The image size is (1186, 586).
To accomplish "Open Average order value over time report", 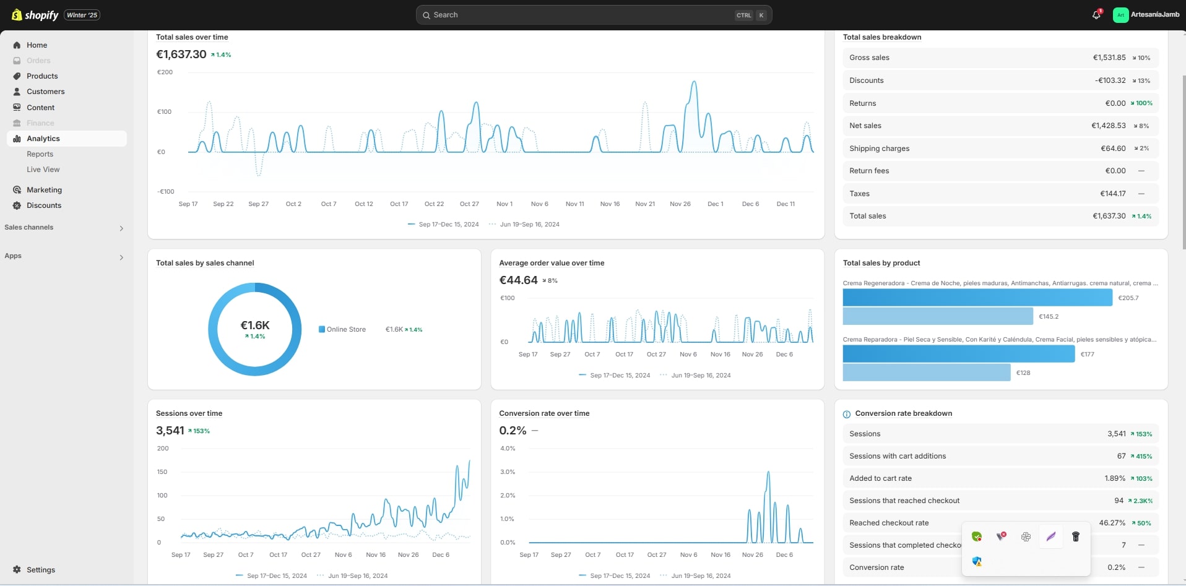I will pos(552,263).
